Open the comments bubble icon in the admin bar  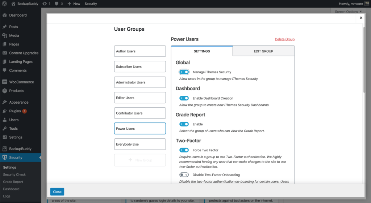(x=56, y=4)
